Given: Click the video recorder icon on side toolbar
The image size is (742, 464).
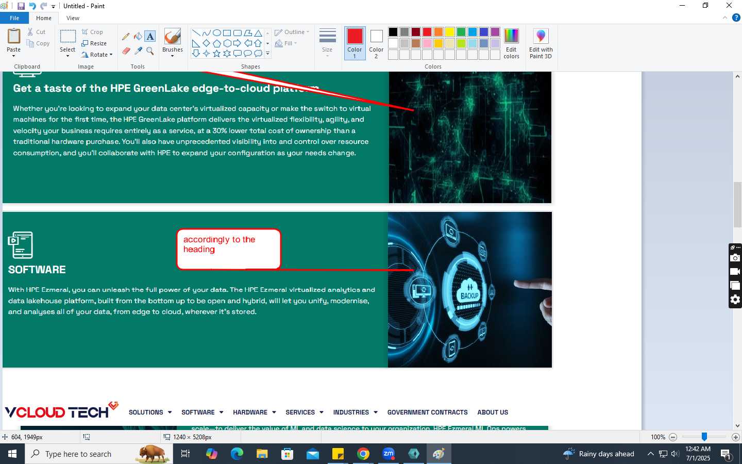Looking at the screenshot, I should 735,272.
